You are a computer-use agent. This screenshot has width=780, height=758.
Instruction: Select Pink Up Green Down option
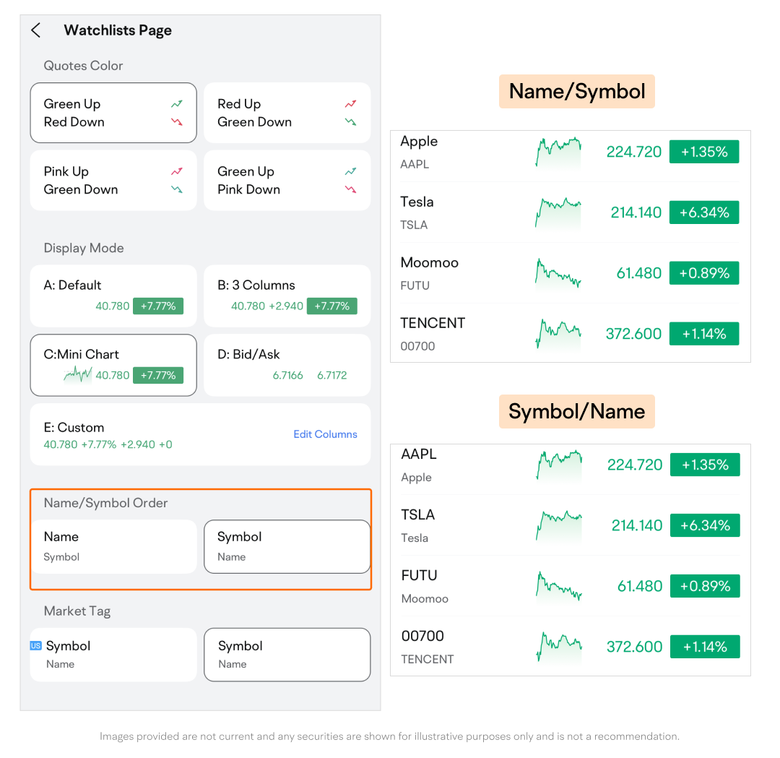coord(113,181)
